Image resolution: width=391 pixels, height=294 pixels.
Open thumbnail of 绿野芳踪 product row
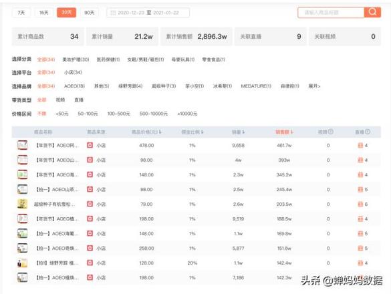point(22,263)
